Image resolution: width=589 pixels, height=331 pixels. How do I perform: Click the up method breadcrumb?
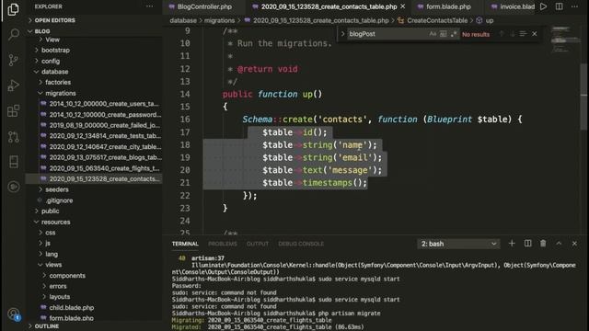click(490, 20)
